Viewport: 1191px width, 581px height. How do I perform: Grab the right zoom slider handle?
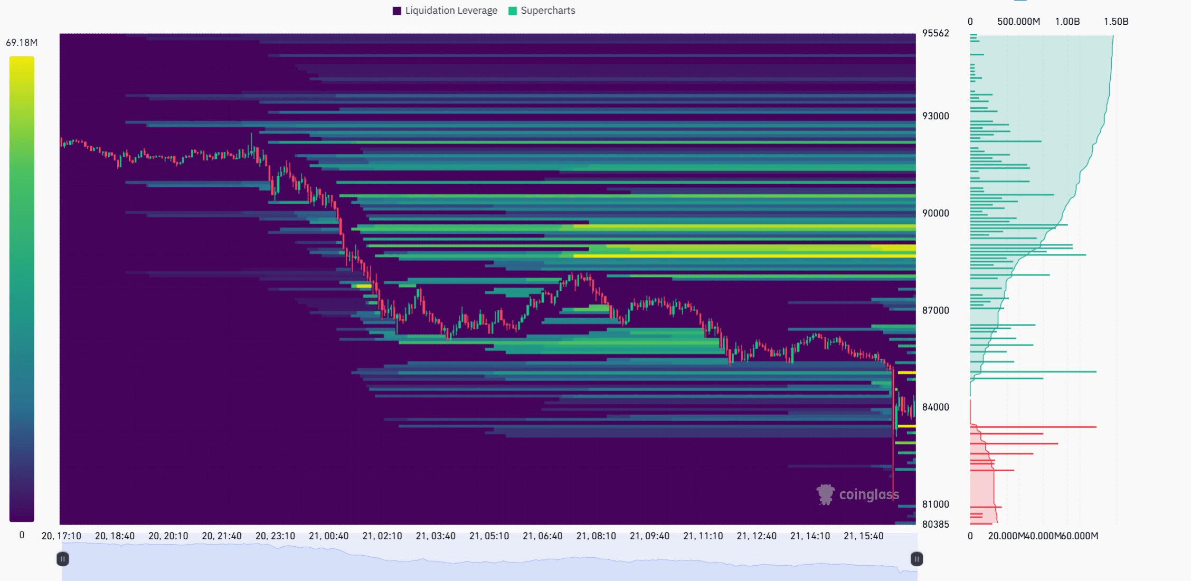(916, 559)
